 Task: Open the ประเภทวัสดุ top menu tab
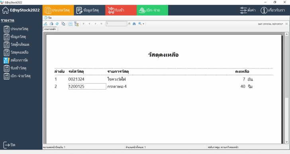pos(58,10)
